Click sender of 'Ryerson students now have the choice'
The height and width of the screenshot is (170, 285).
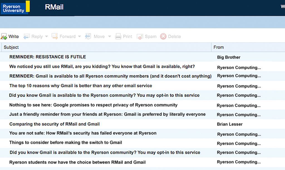(x=239, y=162)
